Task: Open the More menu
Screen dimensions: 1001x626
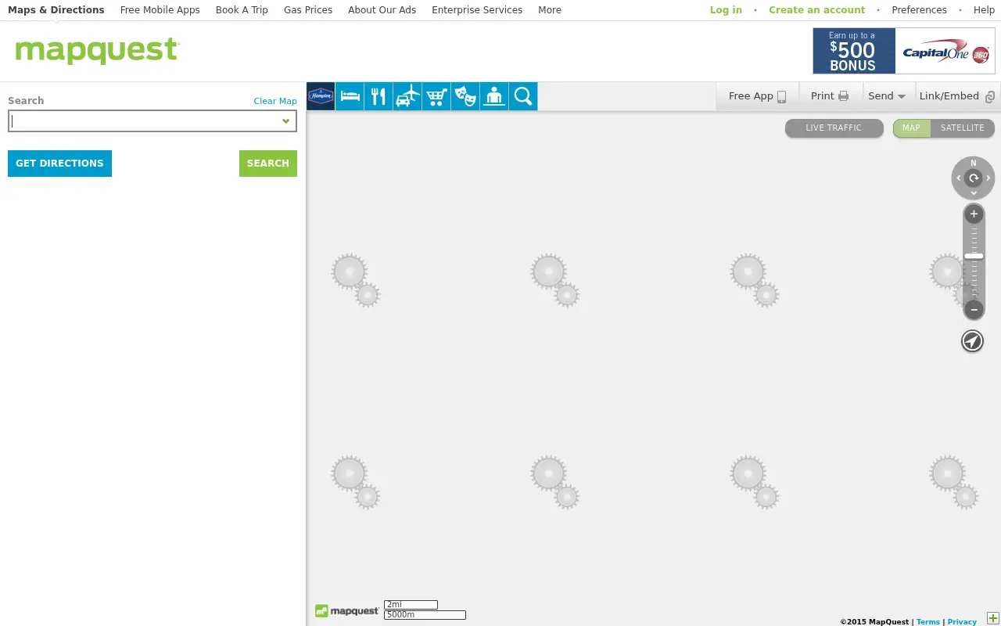Action: 550,10
